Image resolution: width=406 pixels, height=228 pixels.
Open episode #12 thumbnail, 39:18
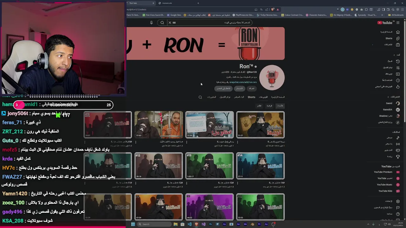click(x=159, y=166)
